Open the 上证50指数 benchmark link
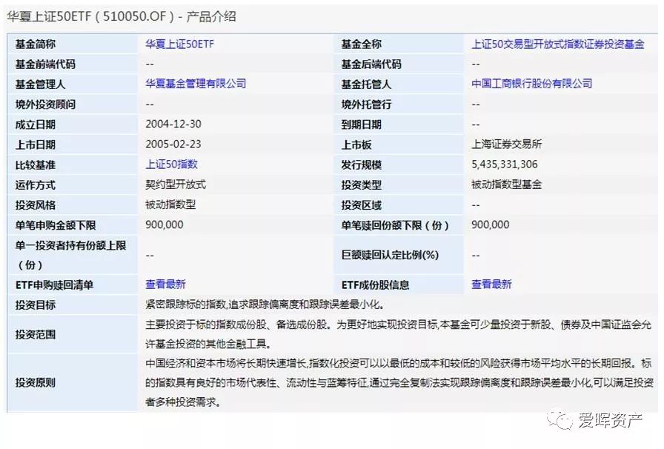This screenshot has height=449, width=664. [x=171, y=164]
